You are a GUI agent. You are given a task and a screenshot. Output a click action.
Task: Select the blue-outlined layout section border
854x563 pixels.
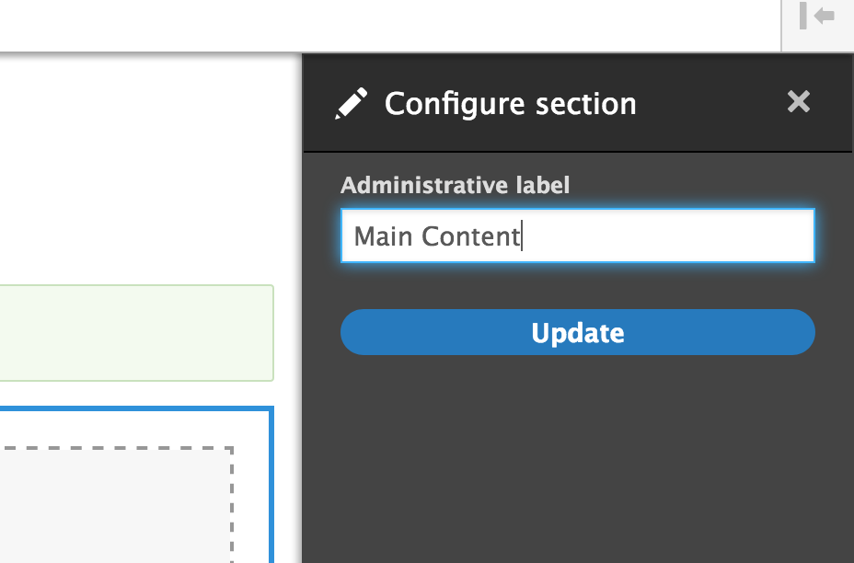point(271,478)
